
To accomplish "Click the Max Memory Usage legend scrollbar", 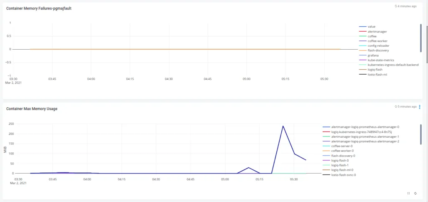I will [421, 134].
